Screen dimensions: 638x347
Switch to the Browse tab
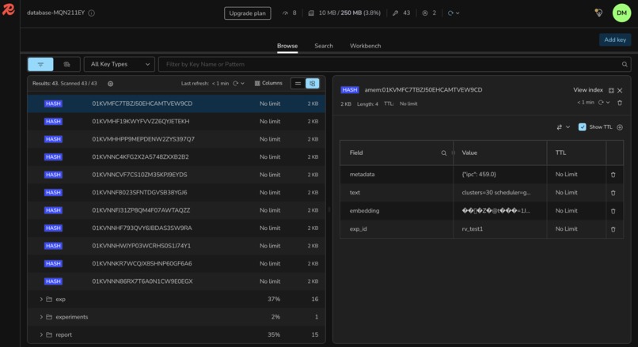[x=287, y=46]
